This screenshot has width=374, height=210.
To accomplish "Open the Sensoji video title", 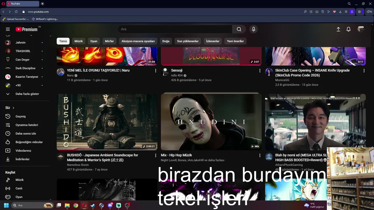I will tap(177, 70).
